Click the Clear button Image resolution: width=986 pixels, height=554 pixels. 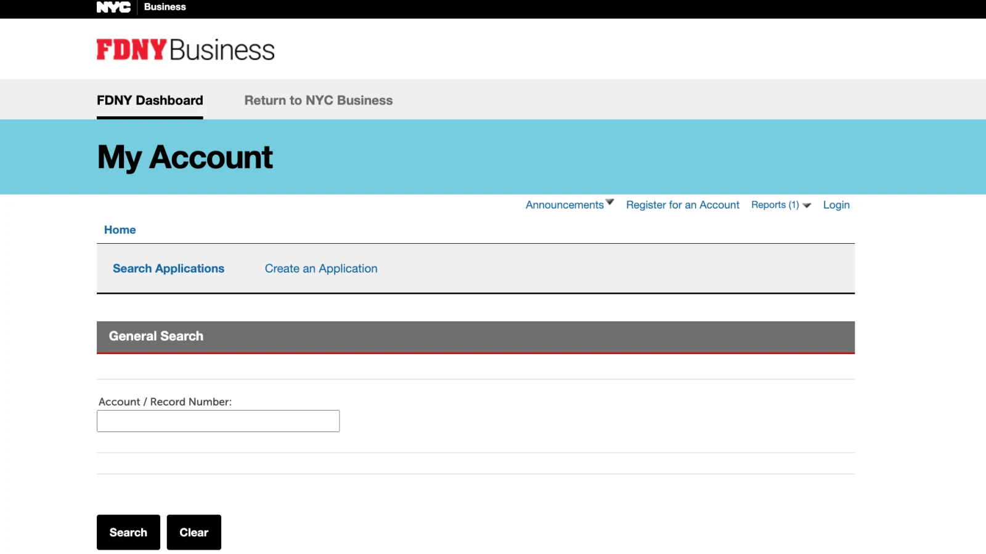point(194,532)
